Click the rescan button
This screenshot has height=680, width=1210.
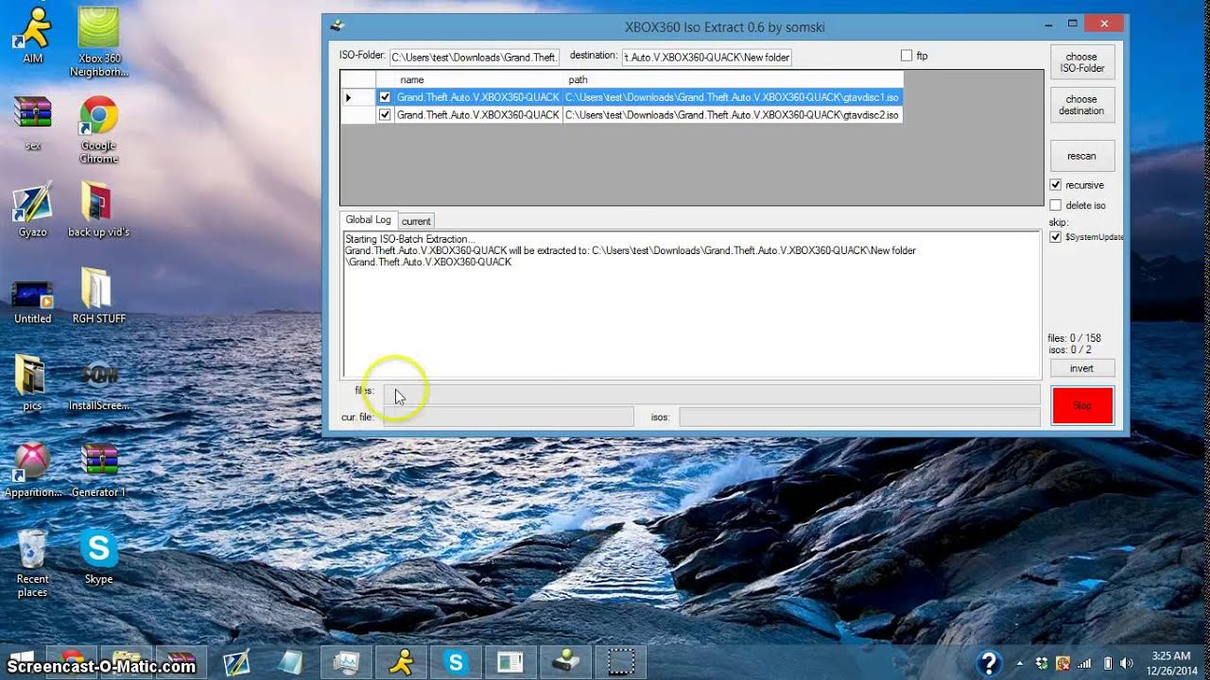[x=1082, y=156]
